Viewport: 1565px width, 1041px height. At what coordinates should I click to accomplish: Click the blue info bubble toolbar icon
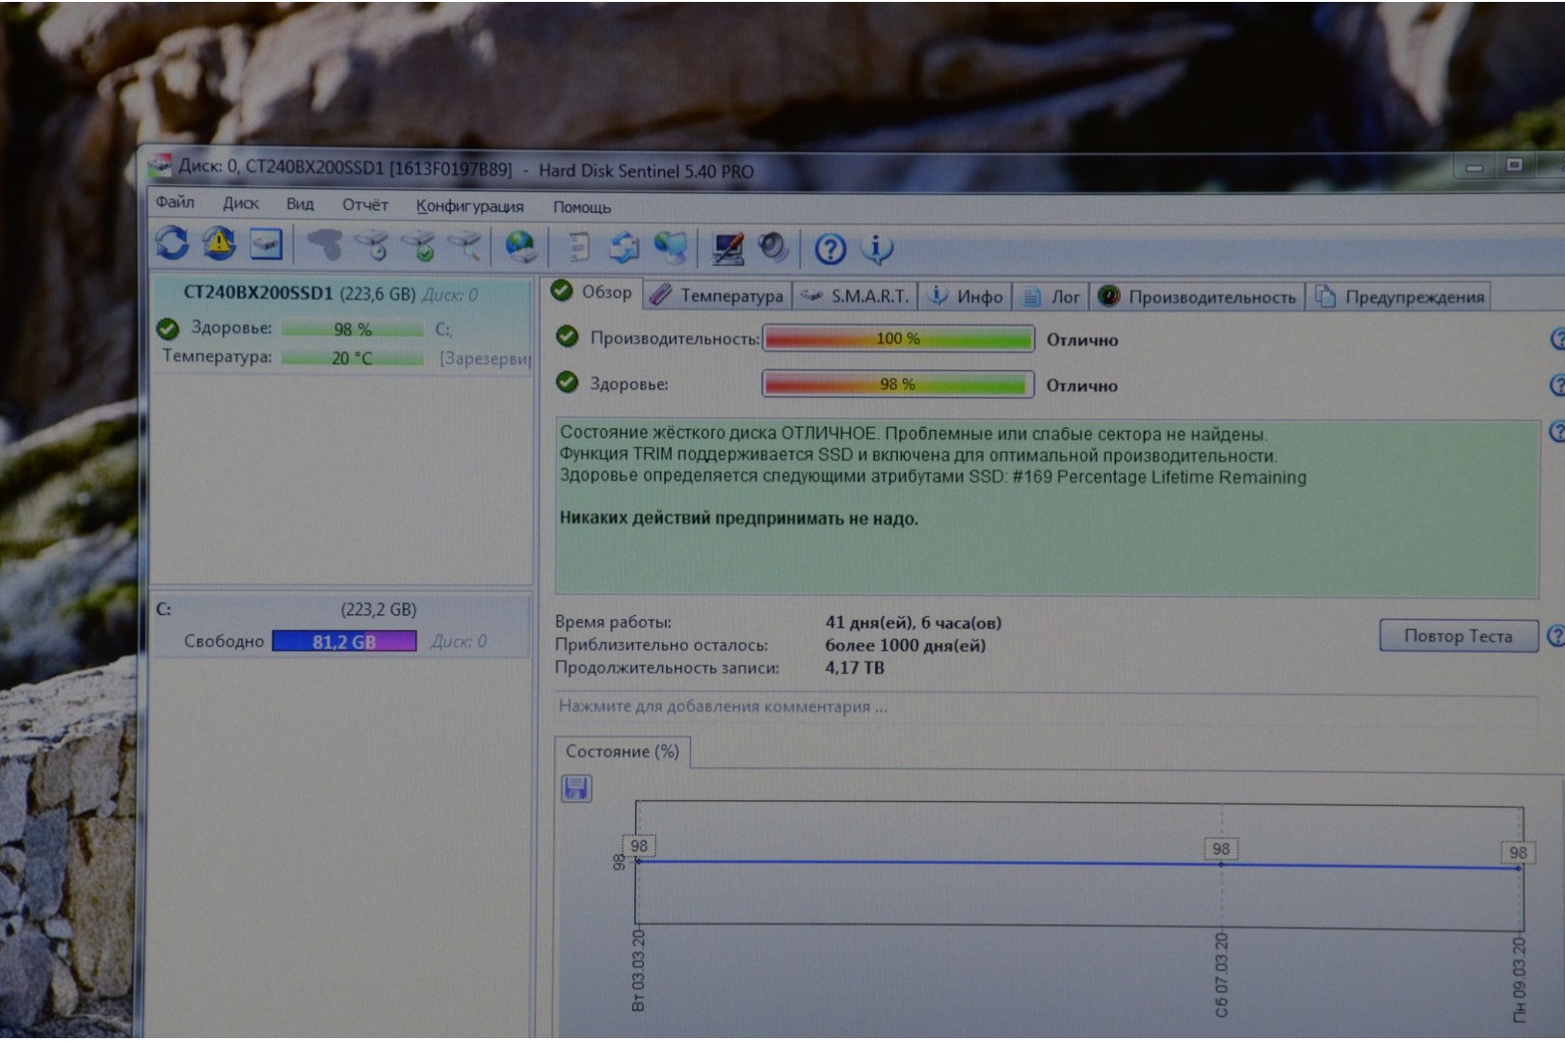tap(877, 250)
